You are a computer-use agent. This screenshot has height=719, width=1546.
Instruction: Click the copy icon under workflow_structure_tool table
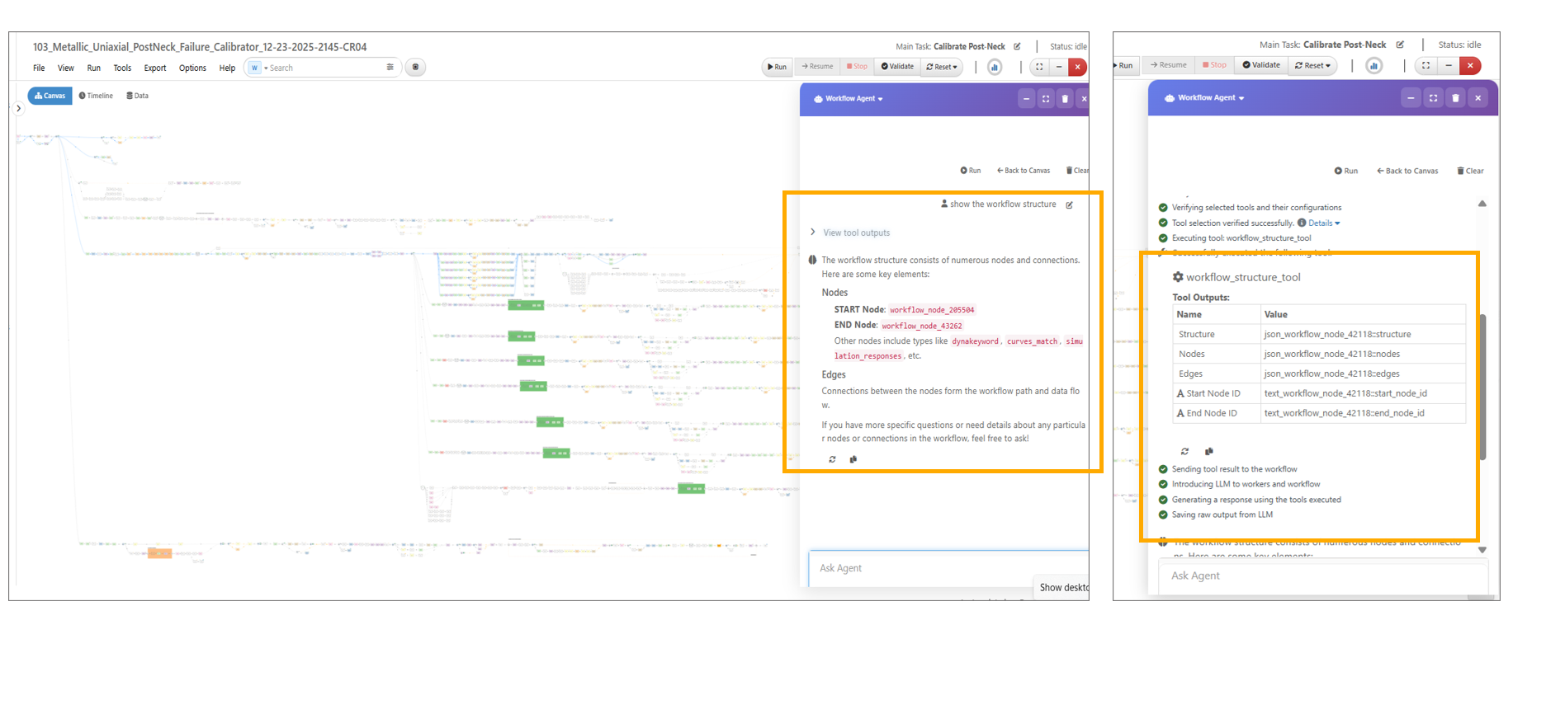tap(1208, 452)
